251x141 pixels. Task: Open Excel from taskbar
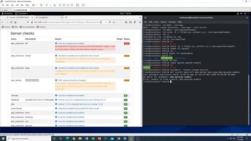[93, 138]
